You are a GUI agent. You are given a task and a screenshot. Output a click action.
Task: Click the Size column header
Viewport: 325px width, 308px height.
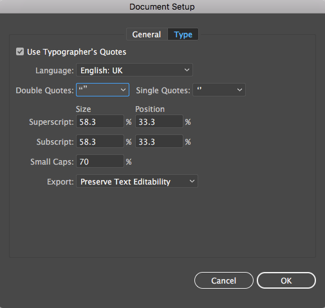83,109
